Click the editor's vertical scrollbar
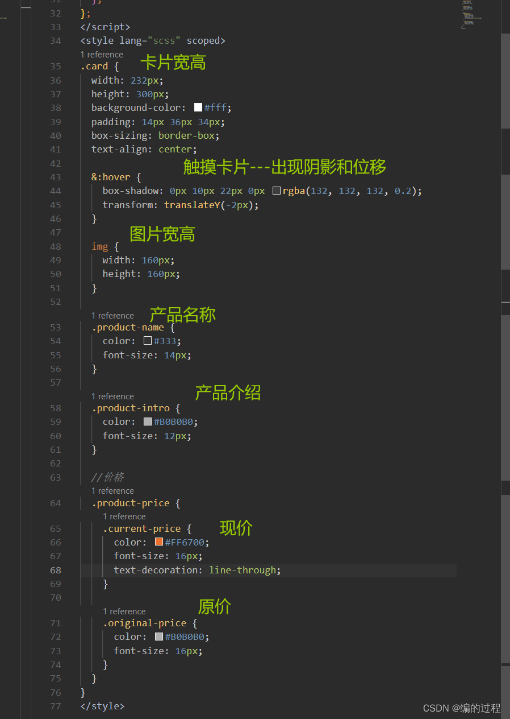This screenshot has width=510, height=719. tap(505, 359)
